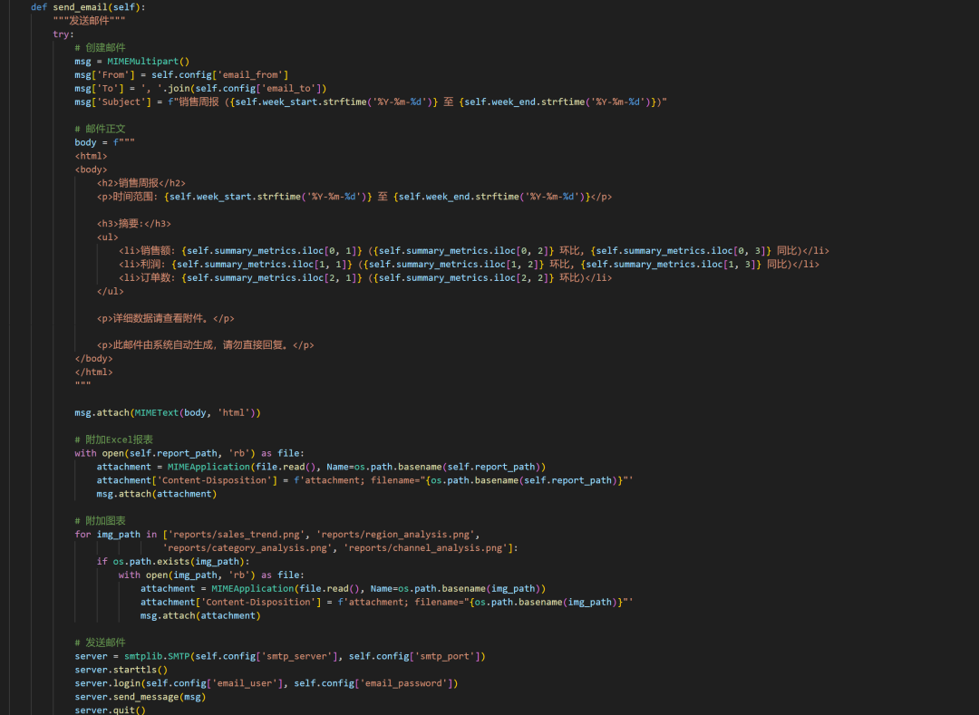Place cursor on the try: keyword

pos(63,34)
